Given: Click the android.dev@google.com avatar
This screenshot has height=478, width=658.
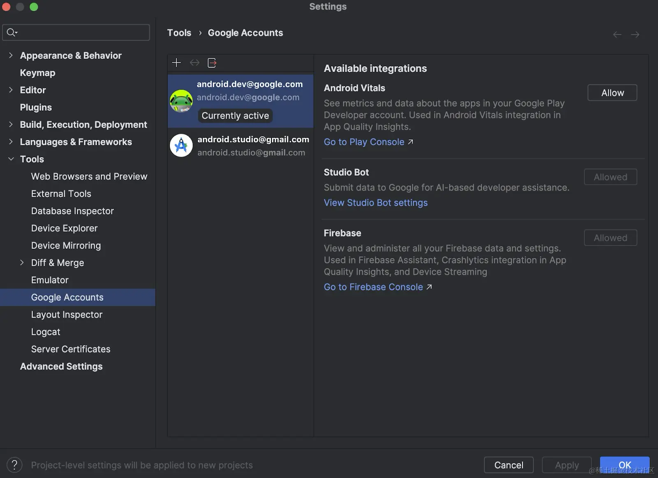Looking at the screenshot, I should coord(181,101).
